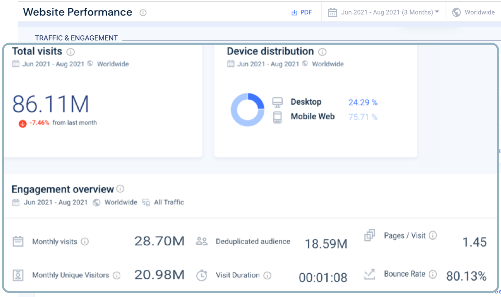501x297 pixels.
Task: Click the info icon next to Website Performance
Action: click(x=143, y=13)
